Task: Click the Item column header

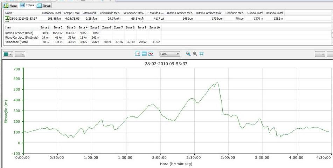Action: tap(8, 27)
